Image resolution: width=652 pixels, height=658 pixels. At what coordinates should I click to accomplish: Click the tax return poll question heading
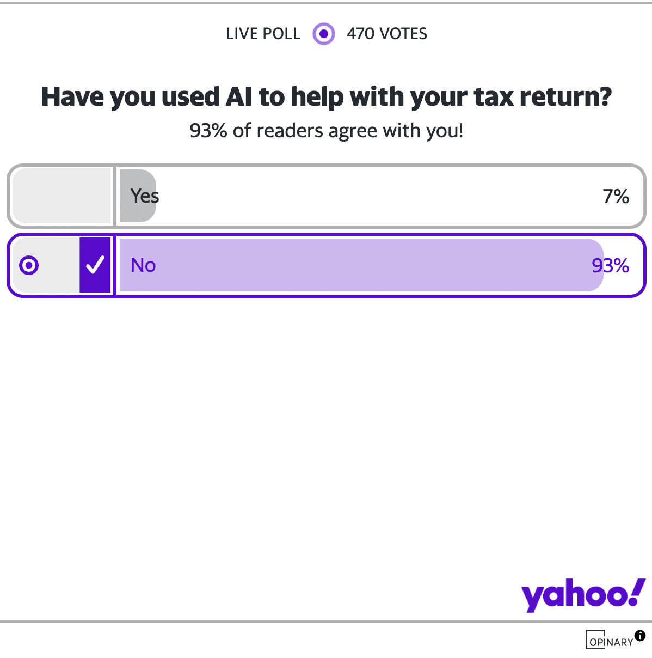[x=326, y=97]
